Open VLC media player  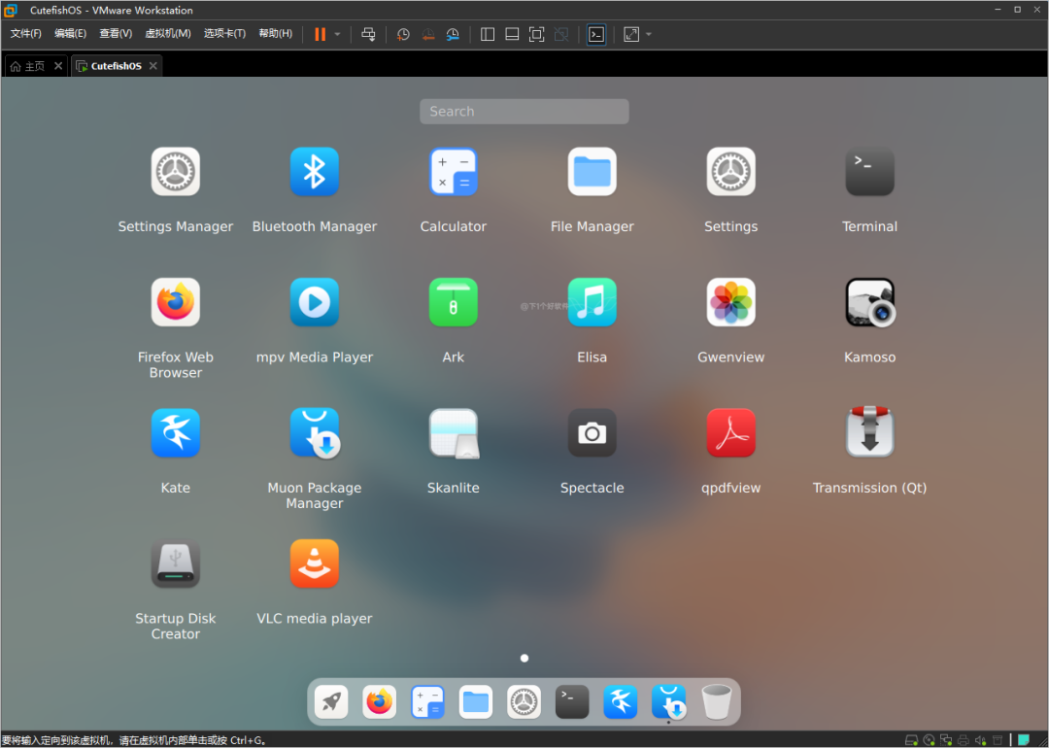pos(315,563)
